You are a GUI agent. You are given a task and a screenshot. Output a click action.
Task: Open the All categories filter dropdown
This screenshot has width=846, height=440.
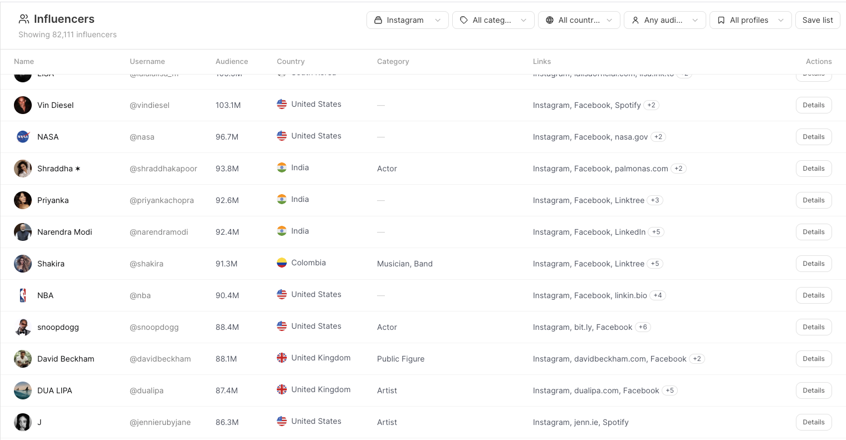[493, 20]
